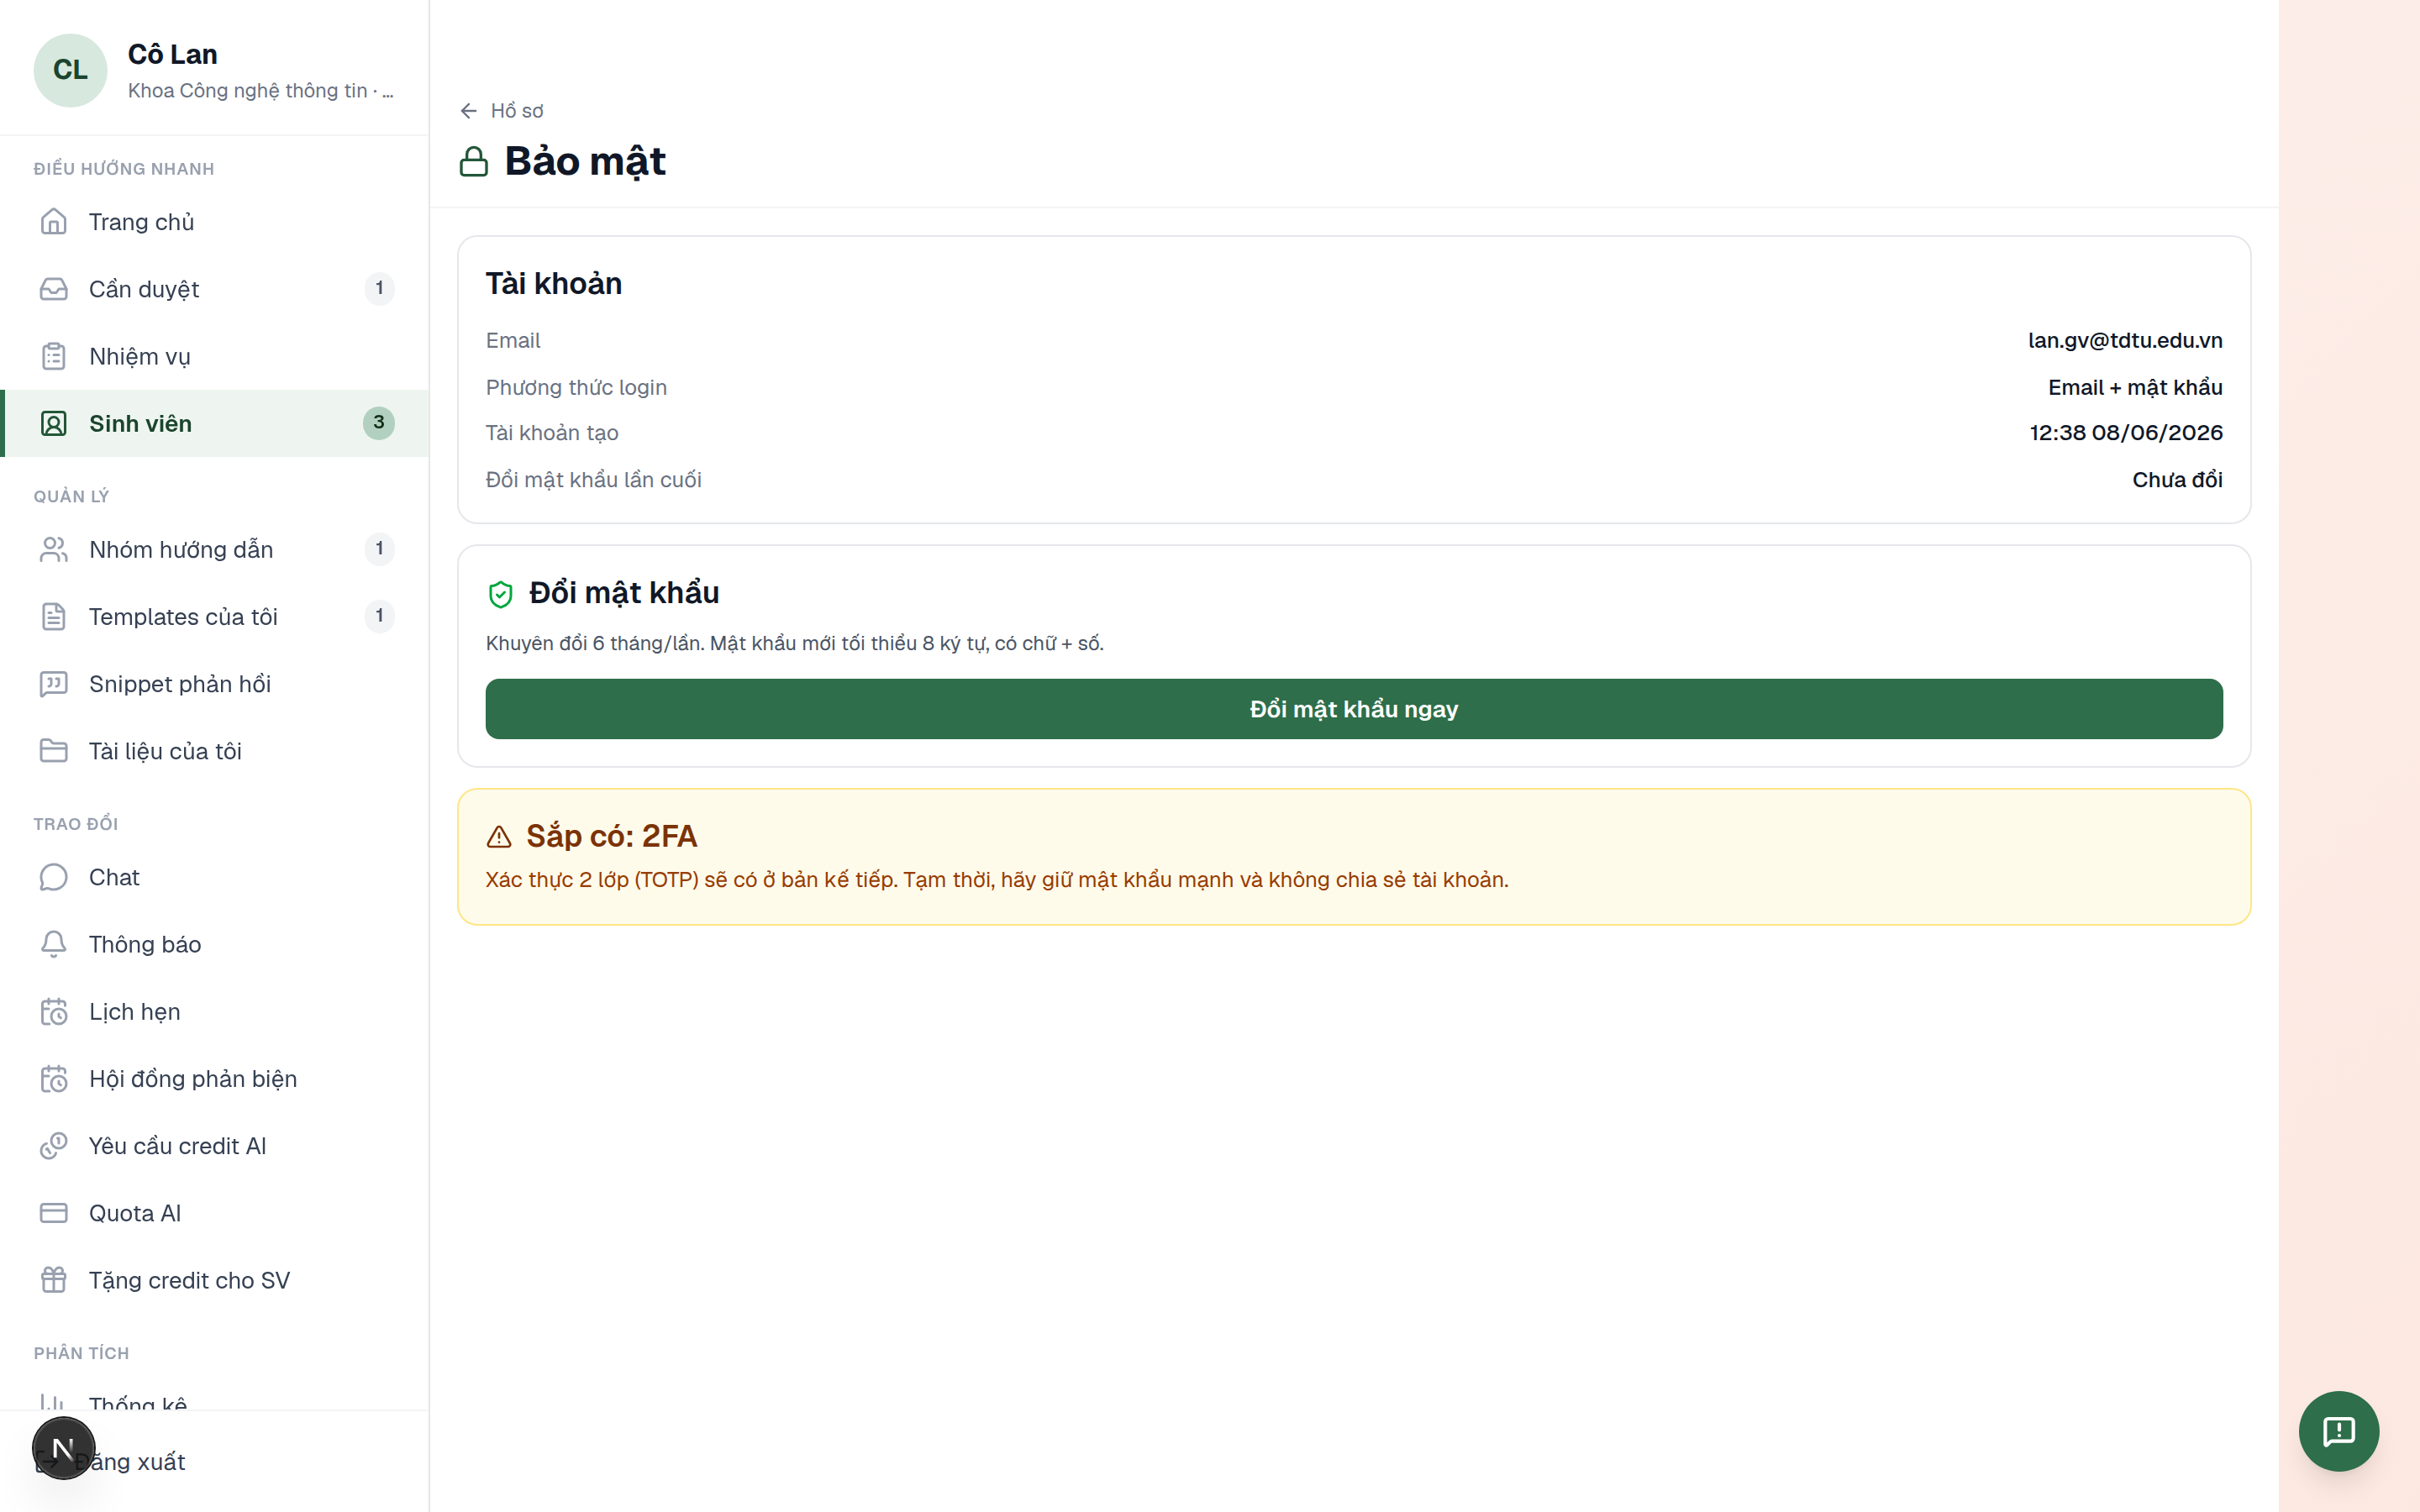Click the CL avatar circle
Image resolution: width=2420 pixels, height=1512 pixels.
click(70, 70)
